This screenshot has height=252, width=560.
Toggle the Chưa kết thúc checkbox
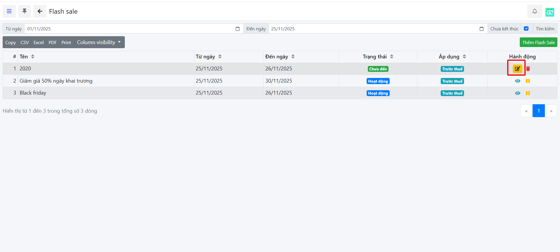pos(526,29)
